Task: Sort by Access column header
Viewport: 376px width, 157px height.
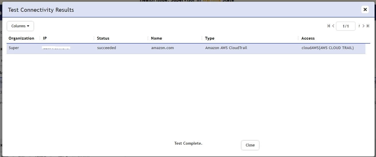Action: [x=308, y=38]
